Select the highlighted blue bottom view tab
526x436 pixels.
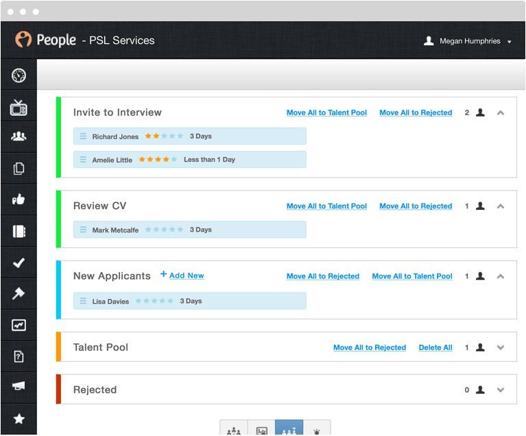pyautogui.click(x=289, y=427)
